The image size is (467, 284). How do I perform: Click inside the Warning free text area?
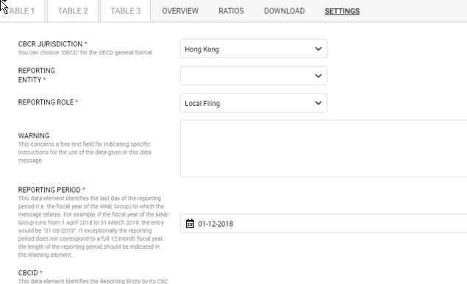324,149
